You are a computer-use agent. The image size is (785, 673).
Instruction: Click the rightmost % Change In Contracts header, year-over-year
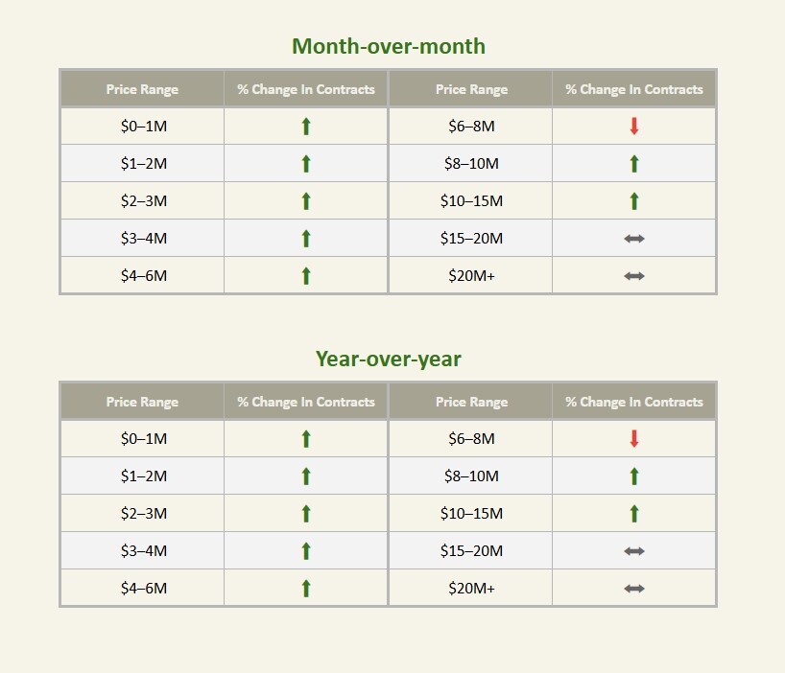coord(633,402)
